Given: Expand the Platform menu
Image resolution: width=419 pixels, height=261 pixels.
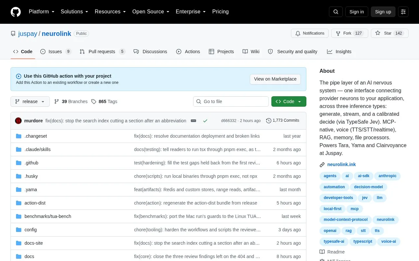Looking at the screenshot, I should pyautogui.click(x=42, y=12).
